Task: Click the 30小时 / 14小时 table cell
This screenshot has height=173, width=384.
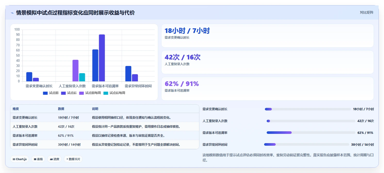Action: (69, 145)
